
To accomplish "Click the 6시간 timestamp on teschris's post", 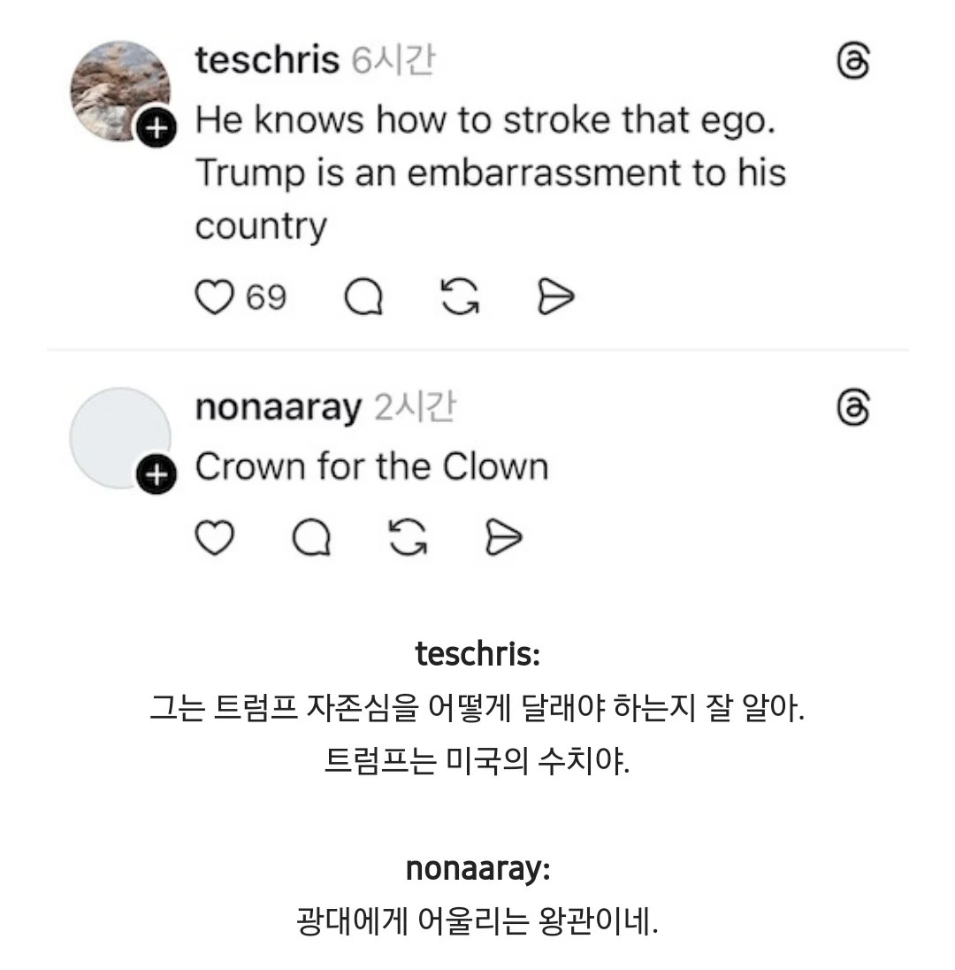I will 393,60.
